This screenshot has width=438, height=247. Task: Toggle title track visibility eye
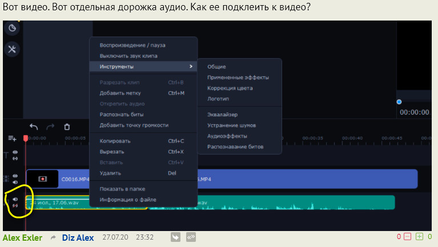(x=15, y=152)
